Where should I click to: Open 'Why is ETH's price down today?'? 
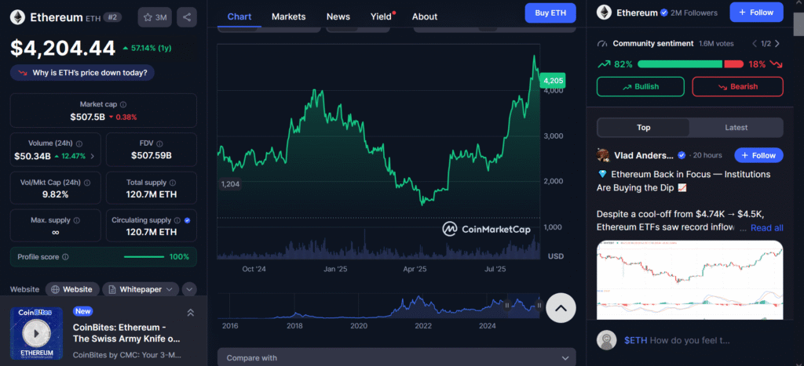tap(82, 73)
